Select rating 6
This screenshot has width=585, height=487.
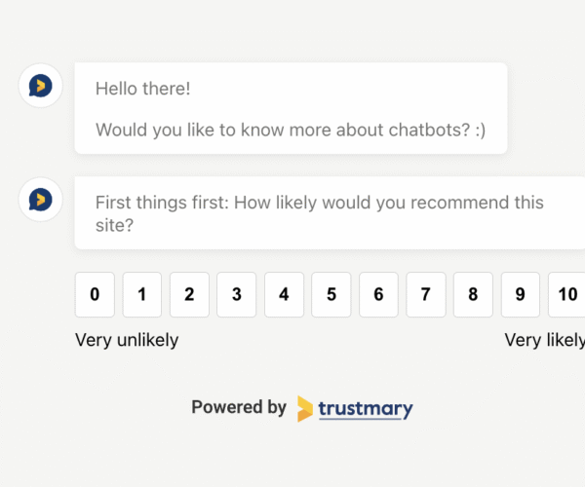378,294
